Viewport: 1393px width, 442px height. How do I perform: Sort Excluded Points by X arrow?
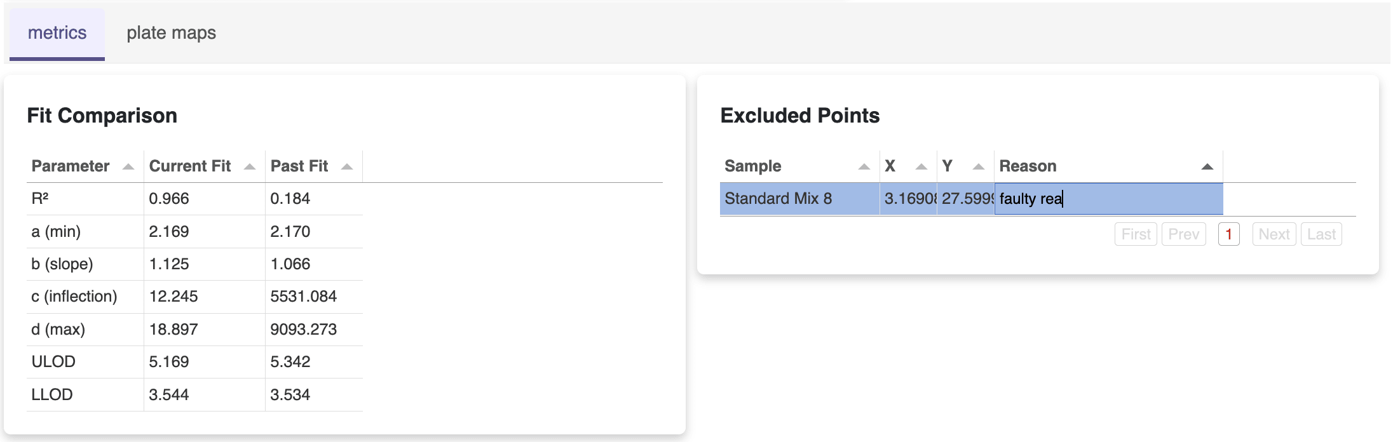(x=921, y=167)
